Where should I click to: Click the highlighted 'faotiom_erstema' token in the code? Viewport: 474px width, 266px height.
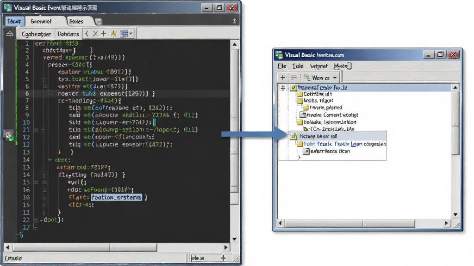coord(116,197)
